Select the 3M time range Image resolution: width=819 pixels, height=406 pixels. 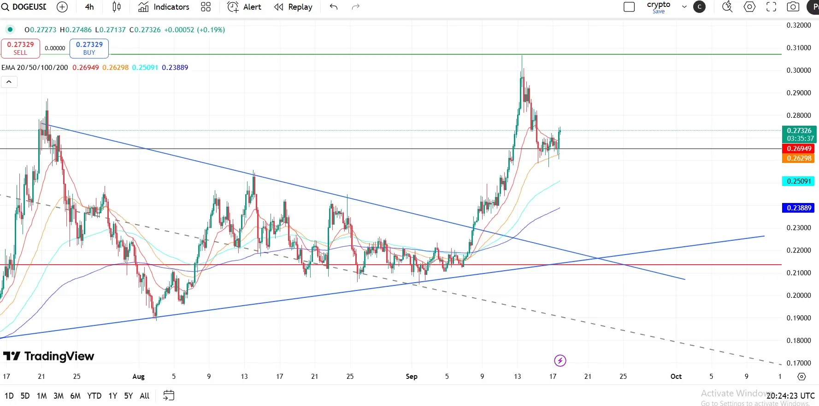pyautogui.click(x=59, y=396)
